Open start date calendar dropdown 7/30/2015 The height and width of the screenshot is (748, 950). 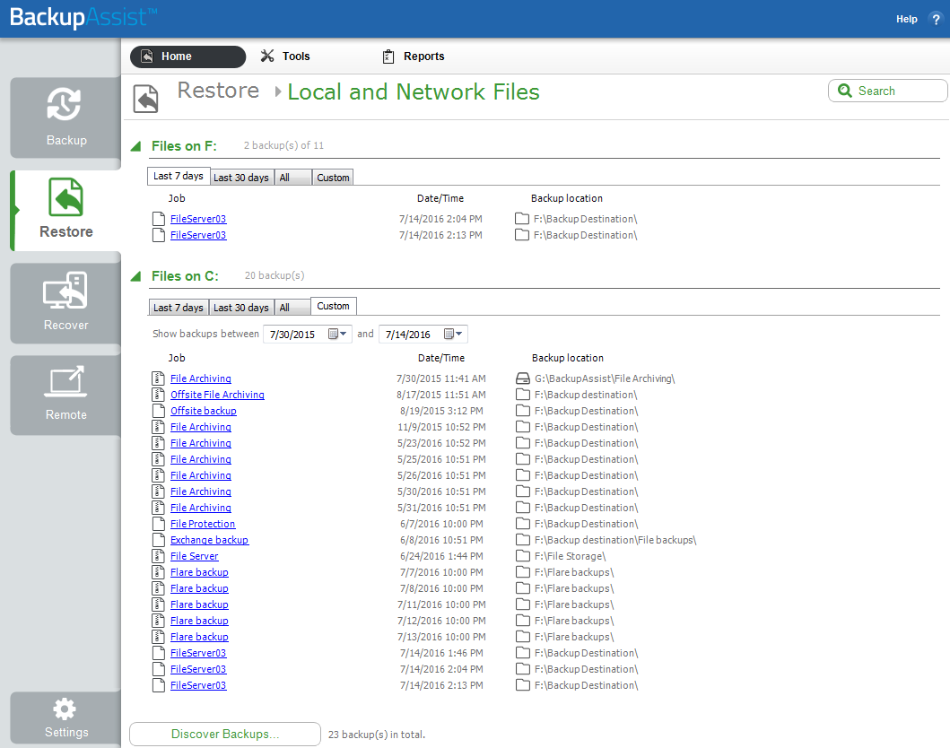pos(337,334)
